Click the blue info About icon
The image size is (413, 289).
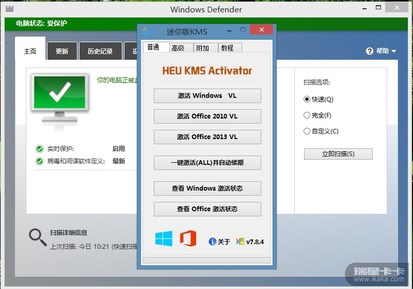coord(212,242)
